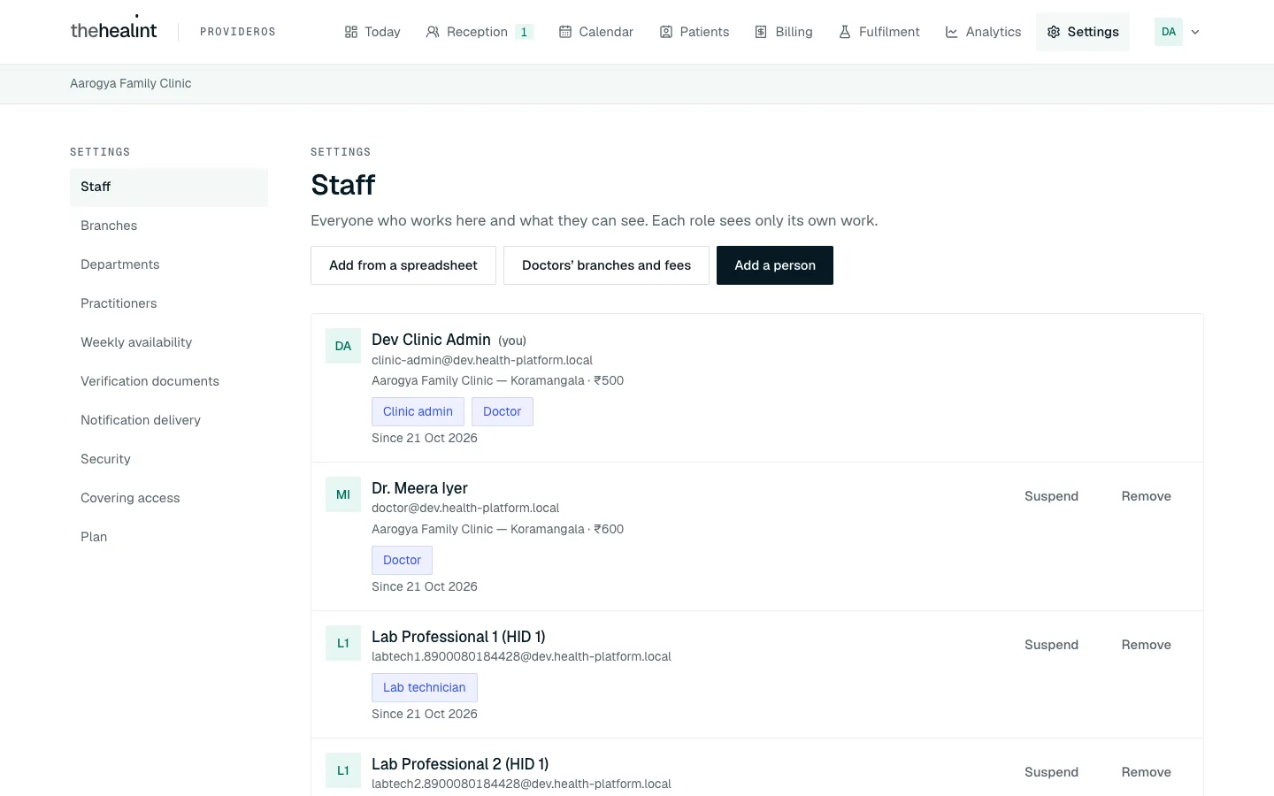The image size is (1274, 796).
Task: Click the Today grid icon
Action: [x=351, y=32]
